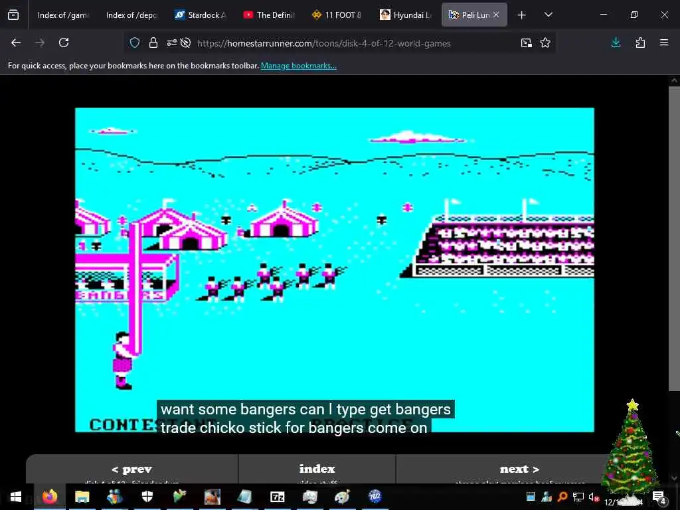Image resolution: width=680 pixels, height=510 pixels.
Task: Switch to the Hyundai tab
Action: [x=406, y=15]
